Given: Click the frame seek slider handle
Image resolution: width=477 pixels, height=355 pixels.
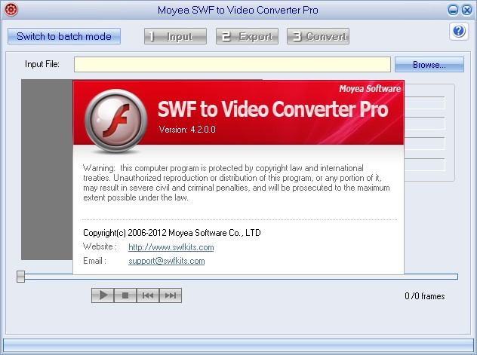Looking at the screenshot, I should tap(20, 277).
